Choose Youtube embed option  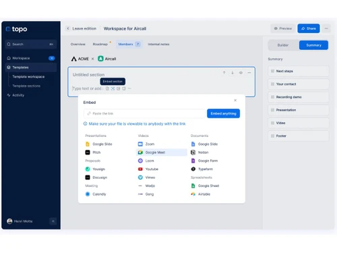point(148,169)
